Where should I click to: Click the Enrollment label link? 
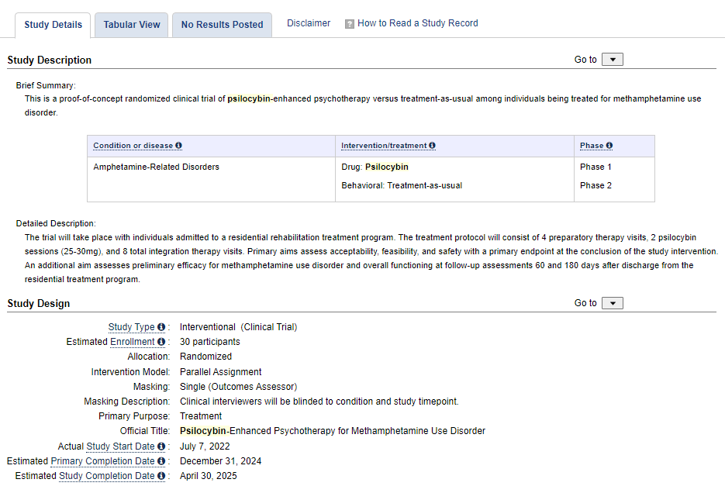pyautogui.click(x=132, y=342)
